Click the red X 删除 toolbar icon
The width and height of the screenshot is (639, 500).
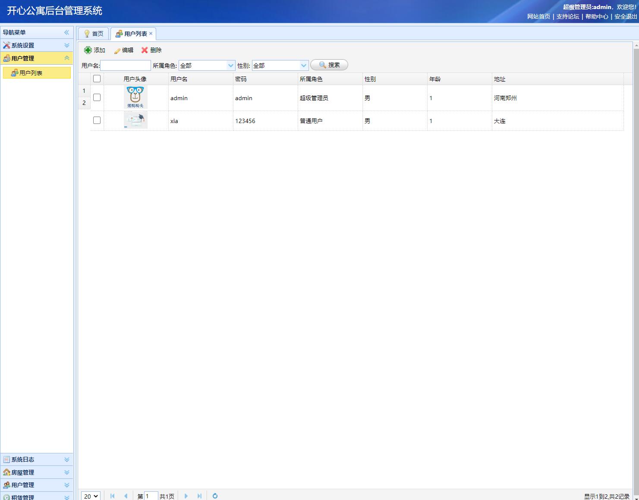click(145, 50)
